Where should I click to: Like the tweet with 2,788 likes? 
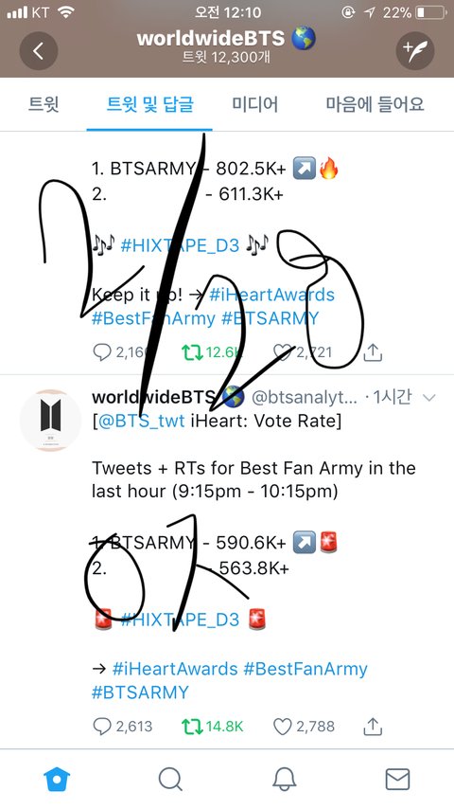pos(283,727)
